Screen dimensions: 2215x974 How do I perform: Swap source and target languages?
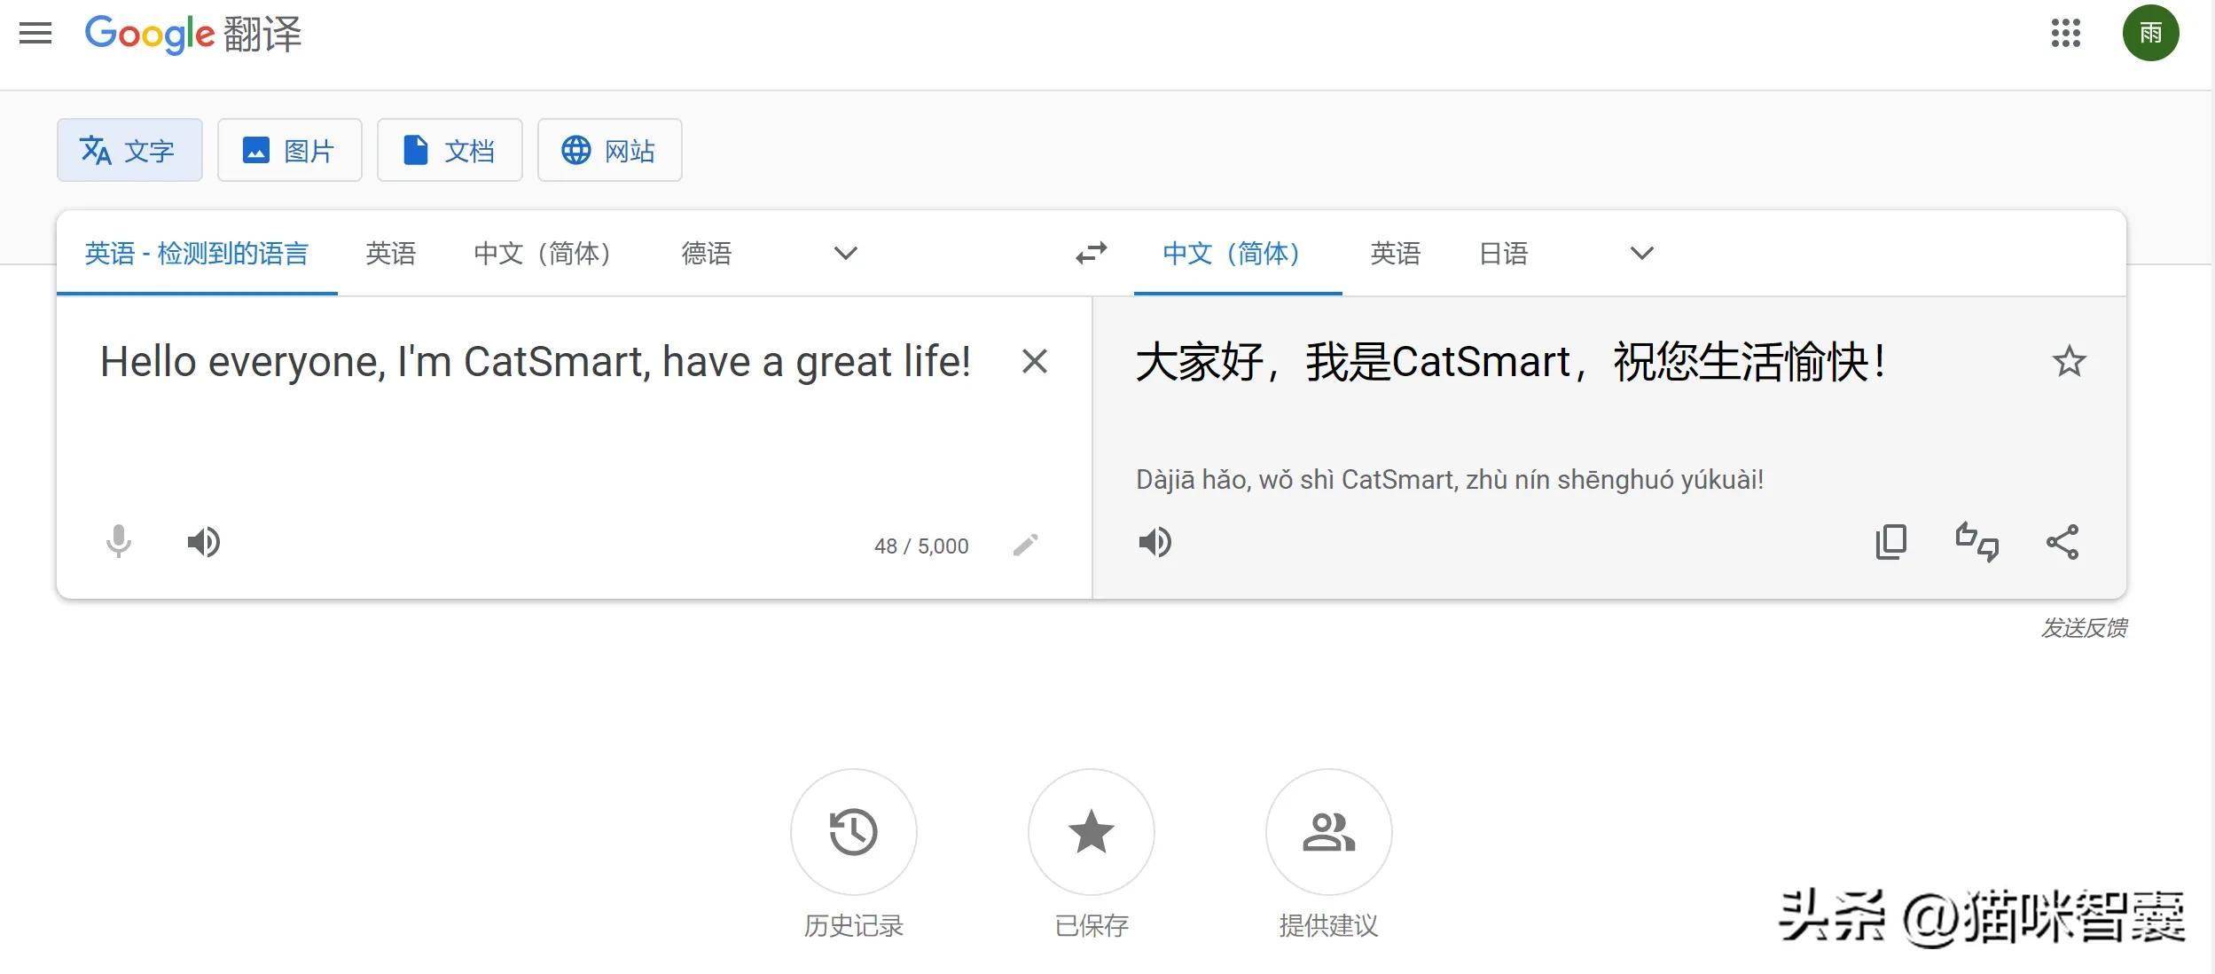(1092, 254)
